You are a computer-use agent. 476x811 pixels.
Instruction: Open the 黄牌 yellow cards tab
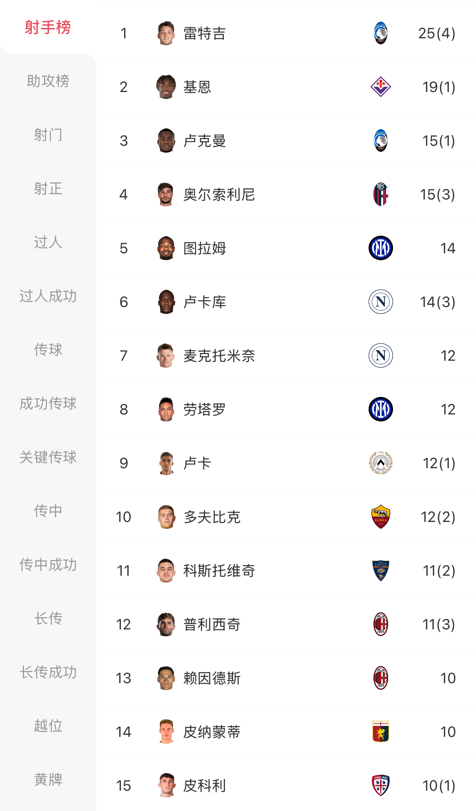[x=48, y=780]
